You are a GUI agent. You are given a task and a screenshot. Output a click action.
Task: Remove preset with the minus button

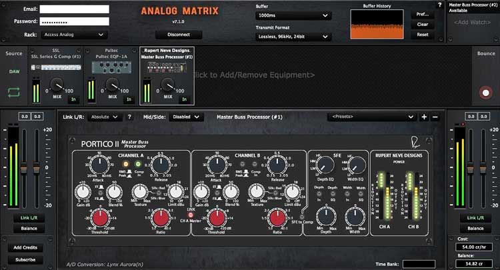coord(435,117)
